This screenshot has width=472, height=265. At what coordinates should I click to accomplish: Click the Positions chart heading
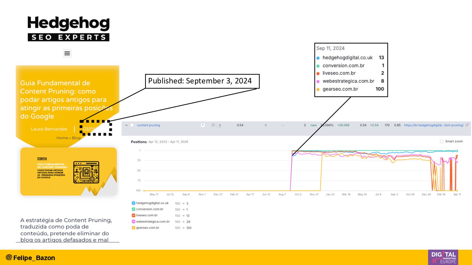139,142
